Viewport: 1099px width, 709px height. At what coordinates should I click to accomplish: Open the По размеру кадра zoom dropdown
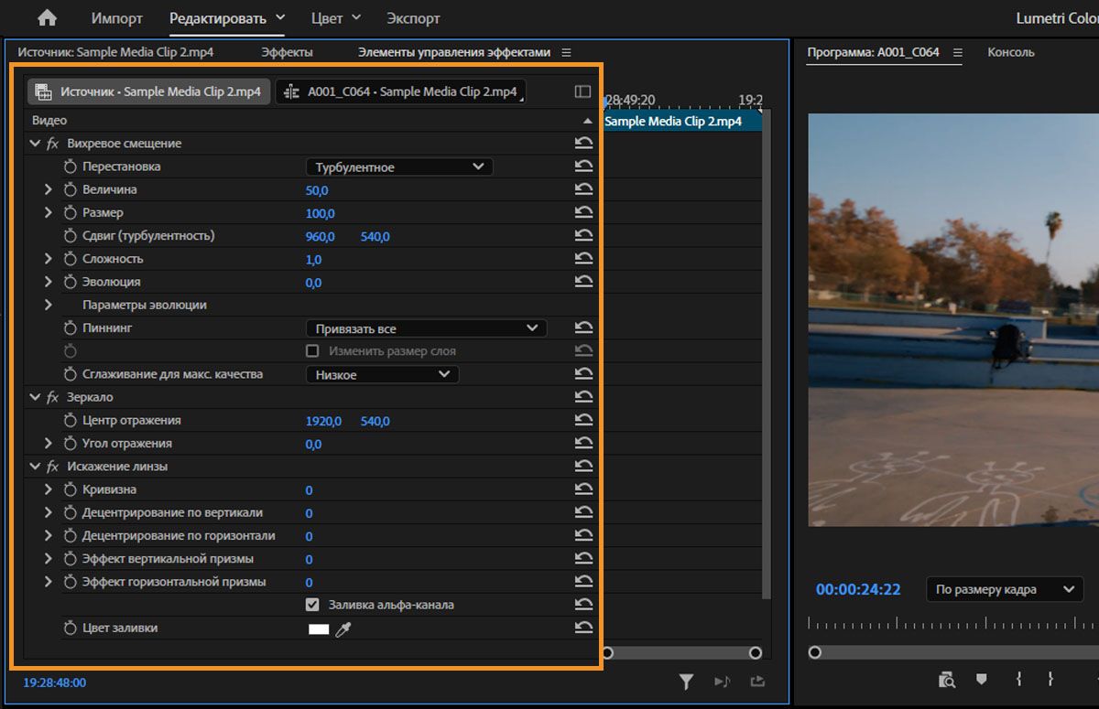coord(1005,589)
